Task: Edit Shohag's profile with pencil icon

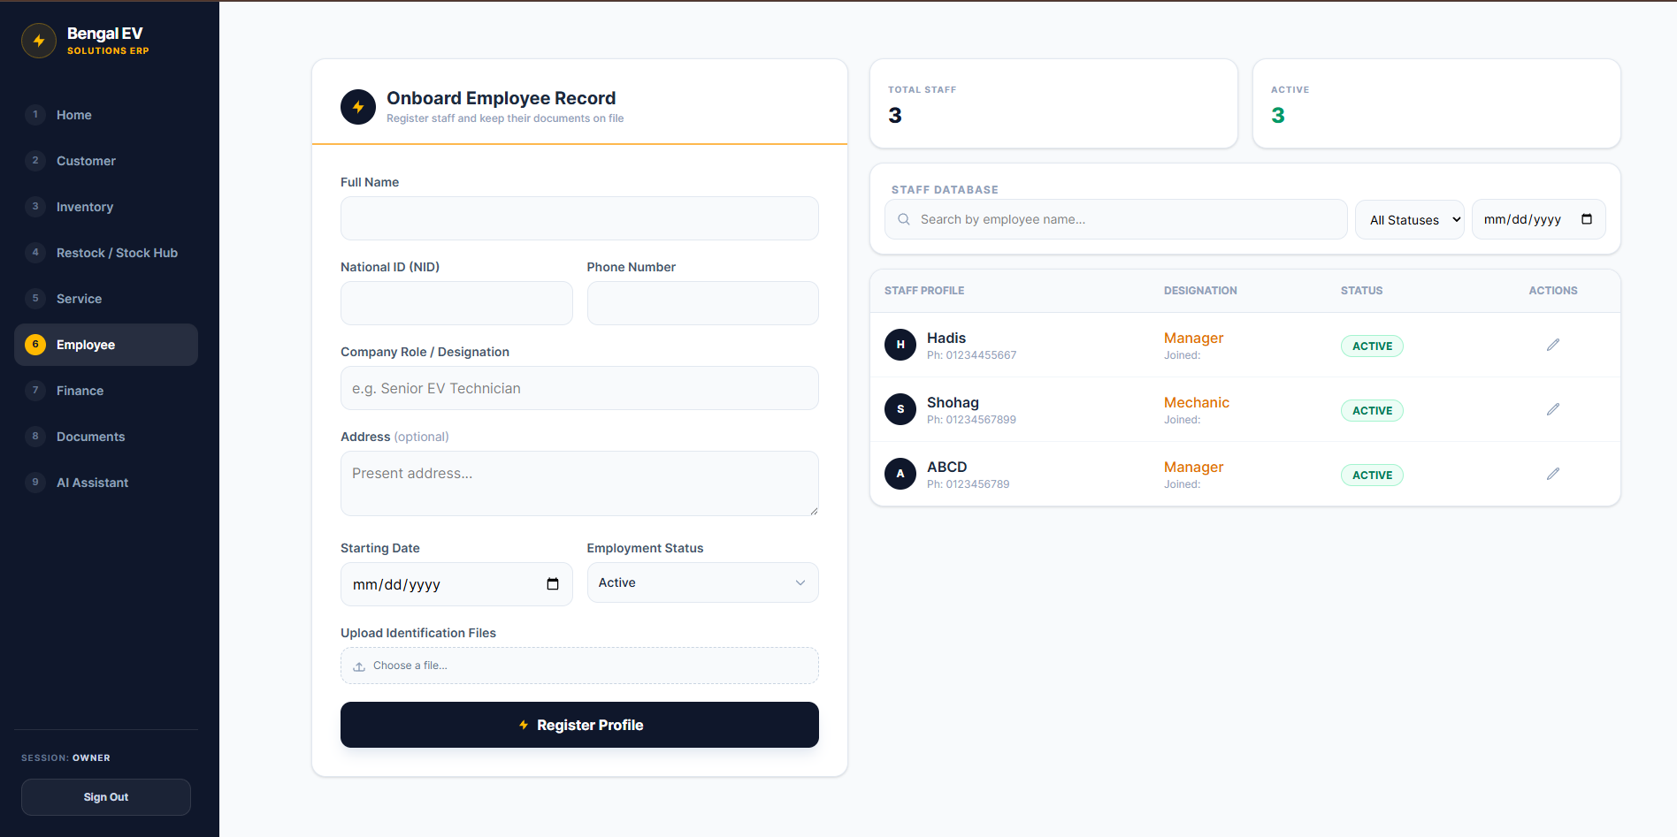Action: (1553, 409)
